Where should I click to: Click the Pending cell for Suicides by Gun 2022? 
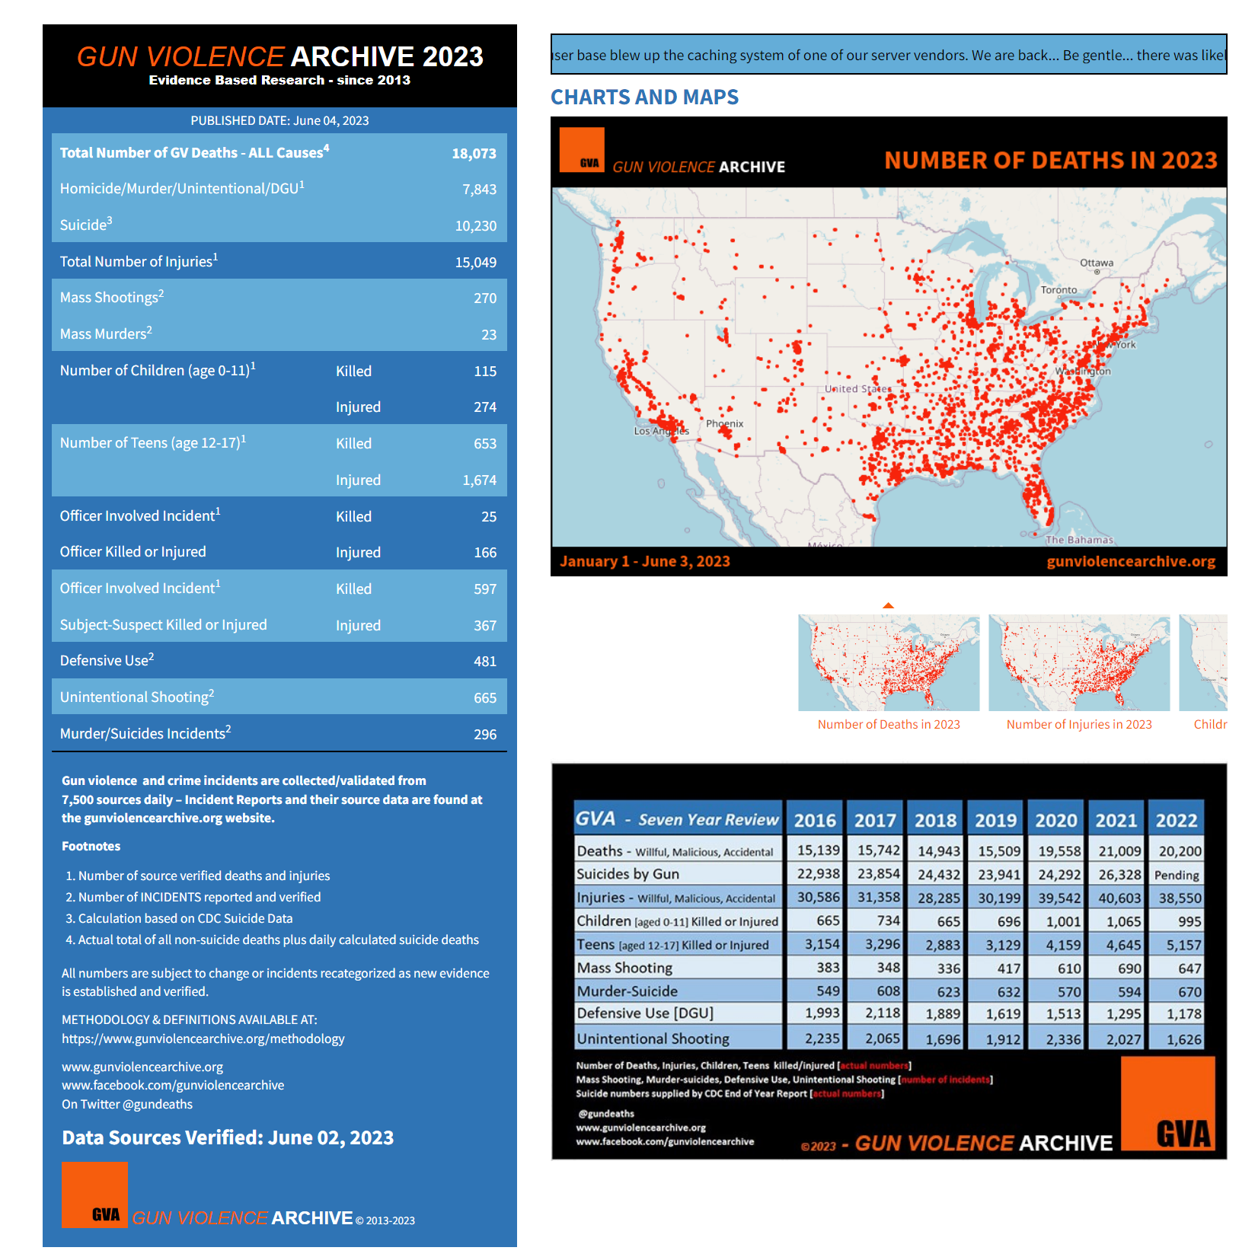[x=1177, y=875]
